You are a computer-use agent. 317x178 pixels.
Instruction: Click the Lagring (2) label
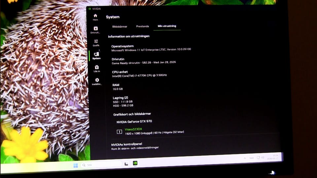(x=120, y=98)
